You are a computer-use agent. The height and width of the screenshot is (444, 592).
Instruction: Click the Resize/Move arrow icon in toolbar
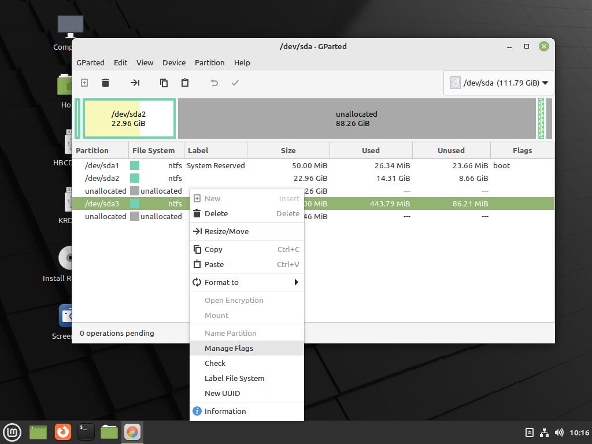[x=135, y=83]
